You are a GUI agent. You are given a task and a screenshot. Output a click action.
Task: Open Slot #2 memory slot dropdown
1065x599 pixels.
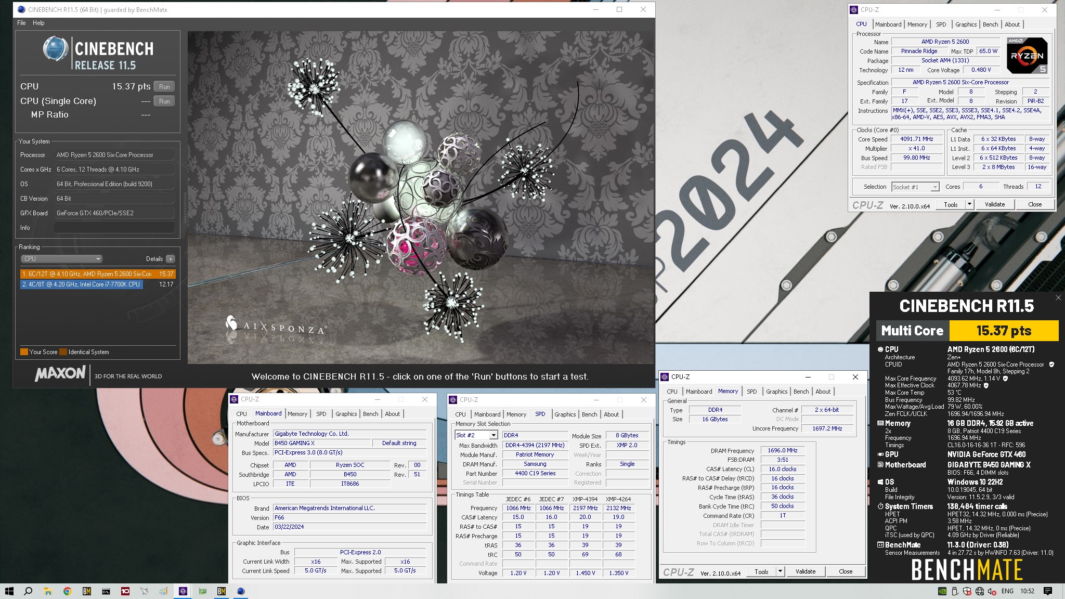[x=476, y=435]
